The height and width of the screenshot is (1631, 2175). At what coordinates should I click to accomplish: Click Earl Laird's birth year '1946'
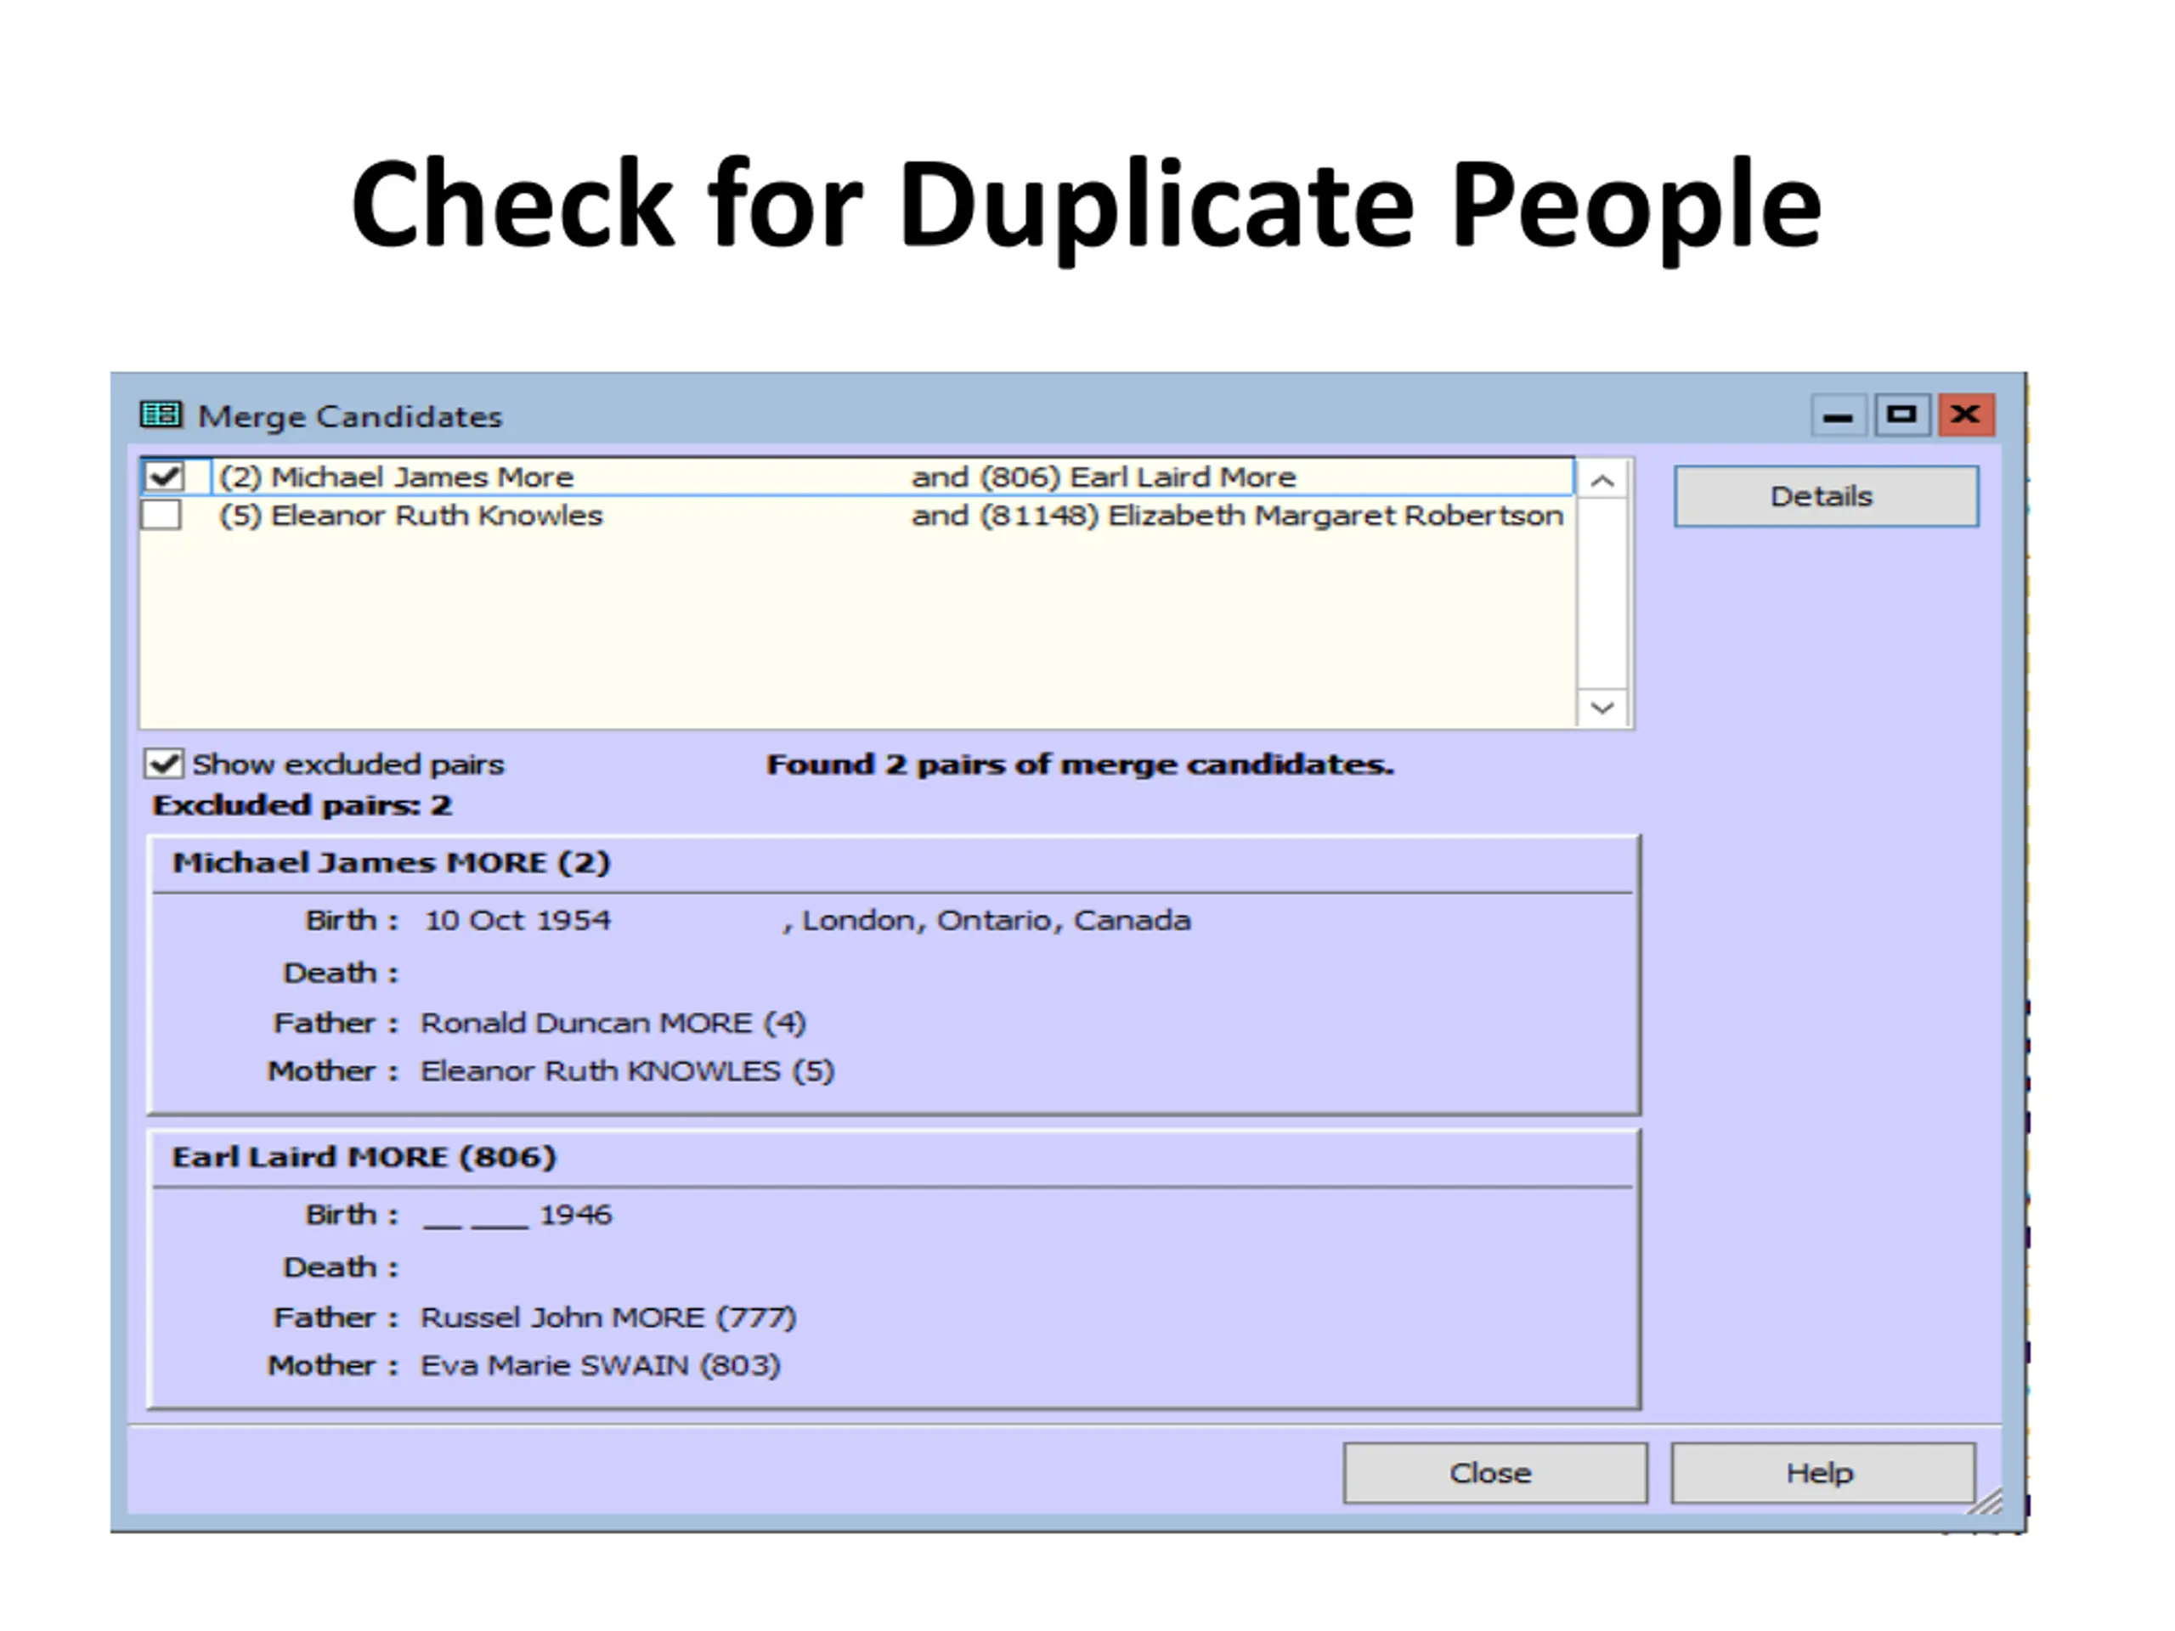[576, 1215]
